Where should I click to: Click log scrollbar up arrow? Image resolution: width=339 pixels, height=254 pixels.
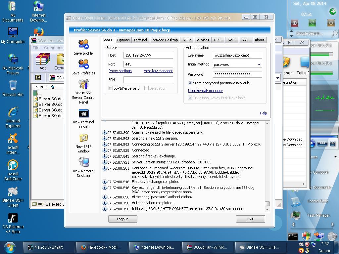tap(267, 124)
